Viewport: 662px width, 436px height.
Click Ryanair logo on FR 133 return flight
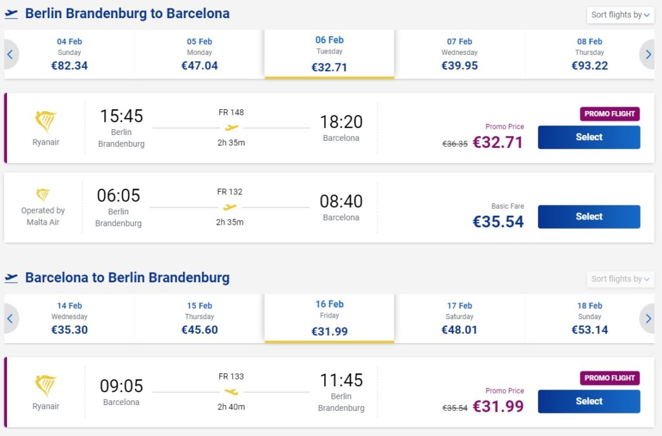[x=45, y=386]
